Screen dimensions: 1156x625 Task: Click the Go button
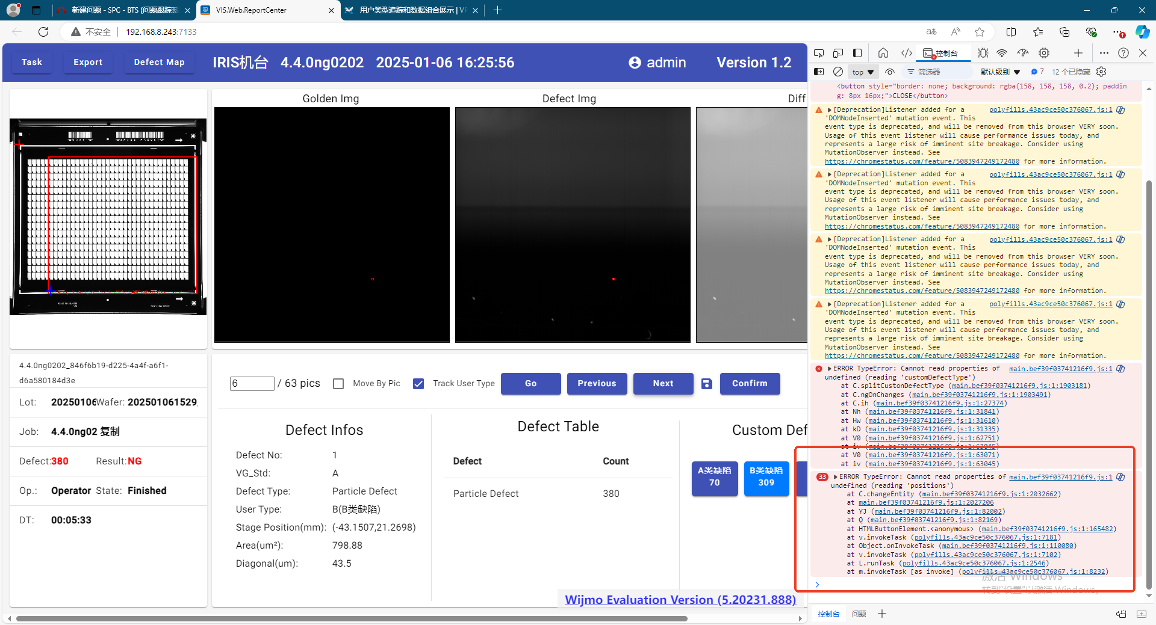(531, 384)
